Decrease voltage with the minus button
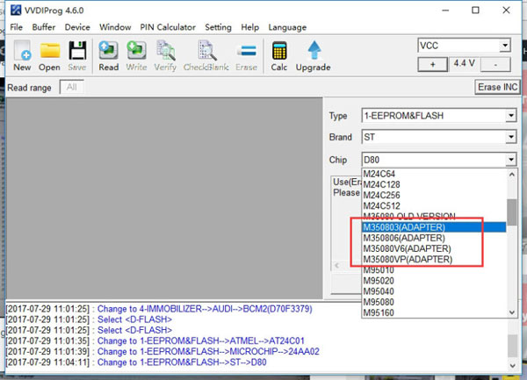 pyautogui.click(x=497, y=64)
